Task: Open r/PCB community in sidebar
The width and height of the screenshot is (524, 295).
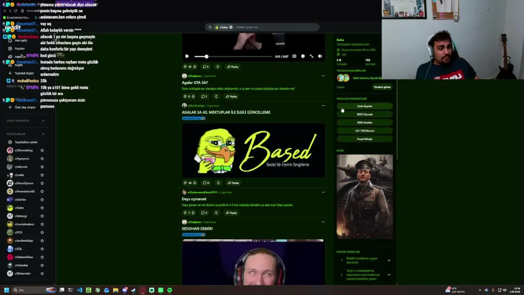Action: point(18,232)
